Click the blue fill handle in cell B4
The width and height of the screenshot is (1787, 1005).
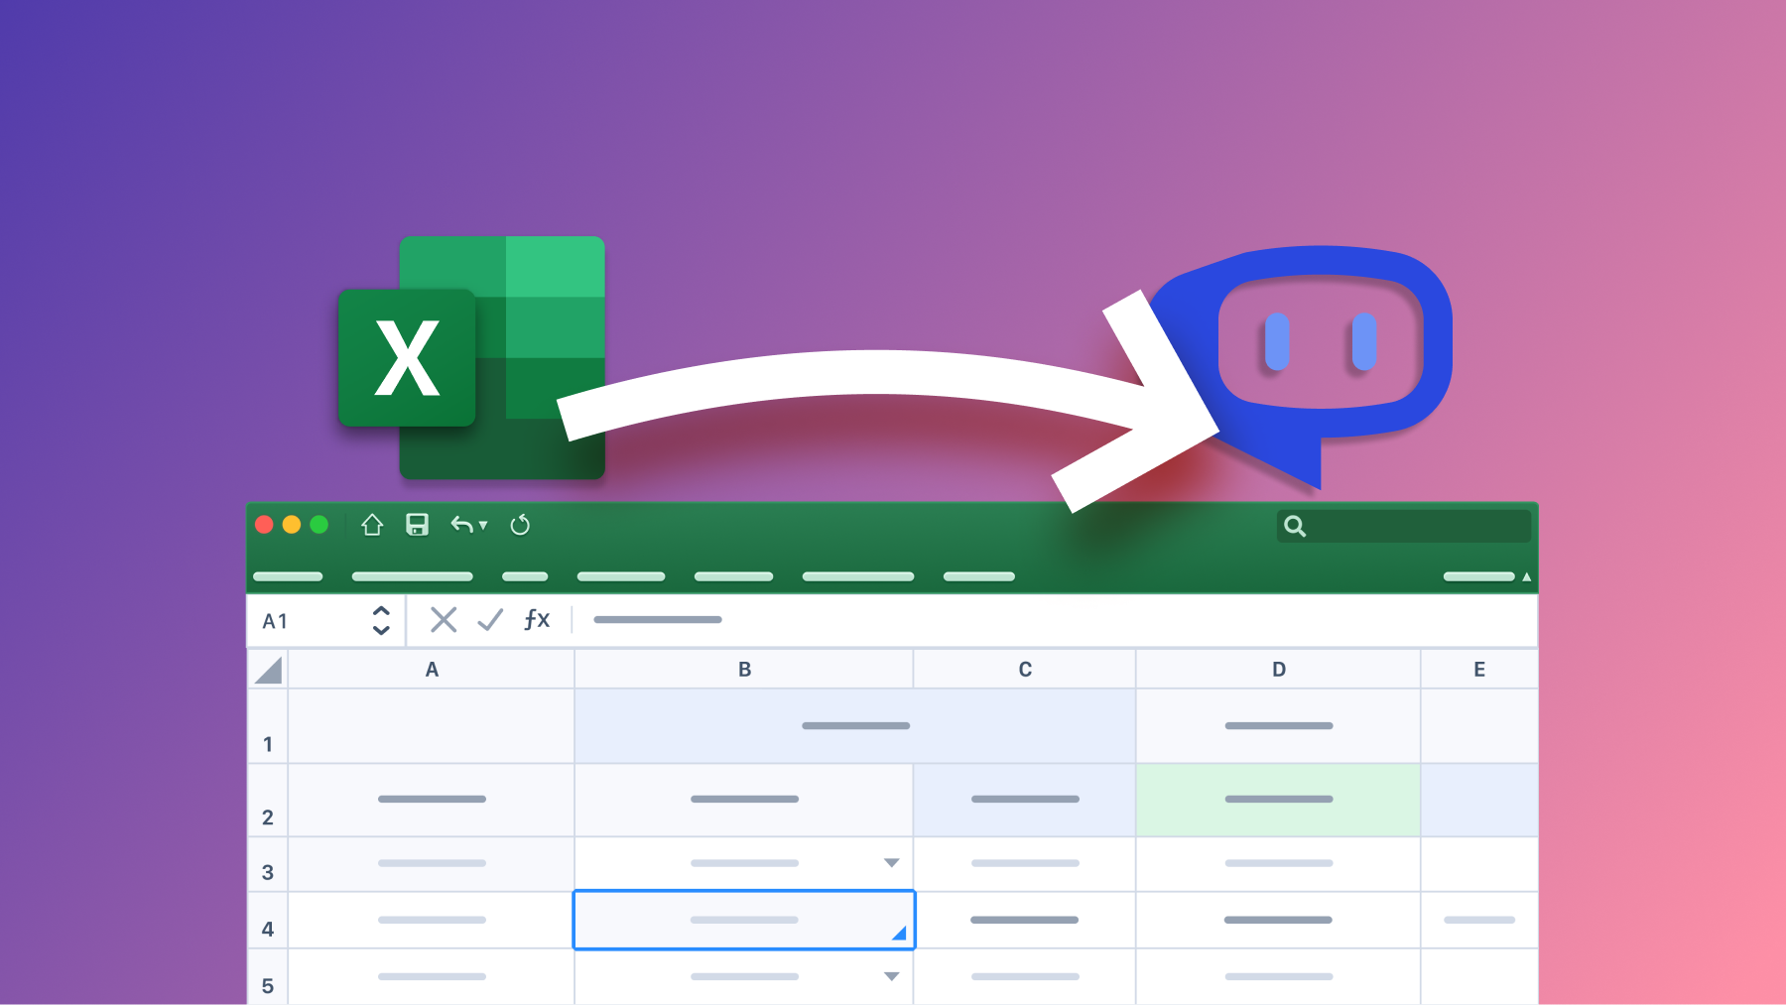[900, 934]
